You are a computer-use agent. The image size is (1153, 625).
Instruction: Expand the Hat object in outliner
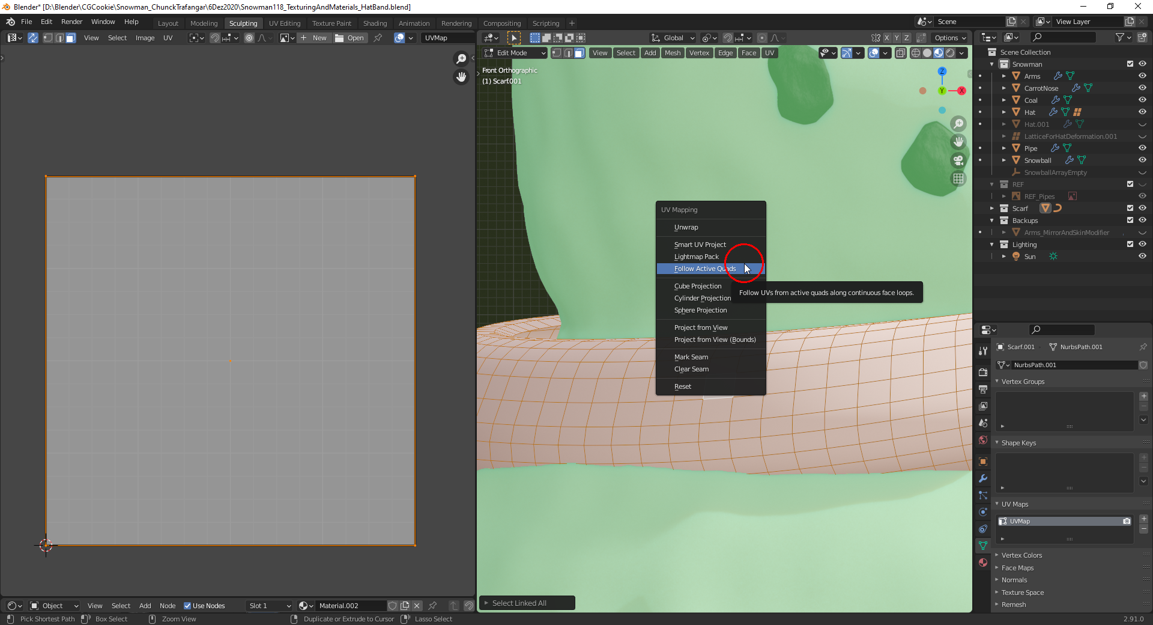(1003, 112)
